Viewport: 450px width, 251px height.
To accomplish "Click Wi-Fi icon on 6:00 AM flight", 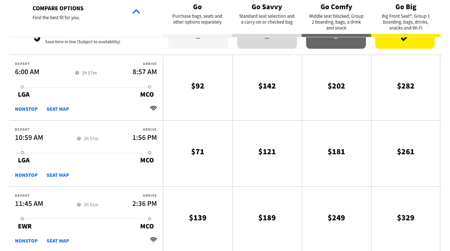I will (153, 109).
